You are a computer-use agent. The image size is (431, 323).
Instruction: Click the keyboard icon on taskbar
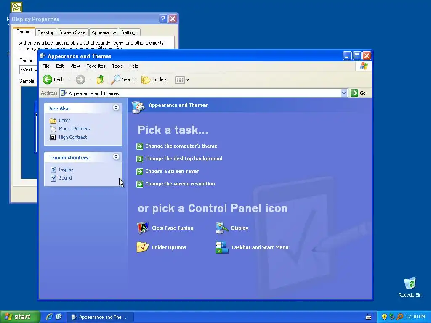369,317
